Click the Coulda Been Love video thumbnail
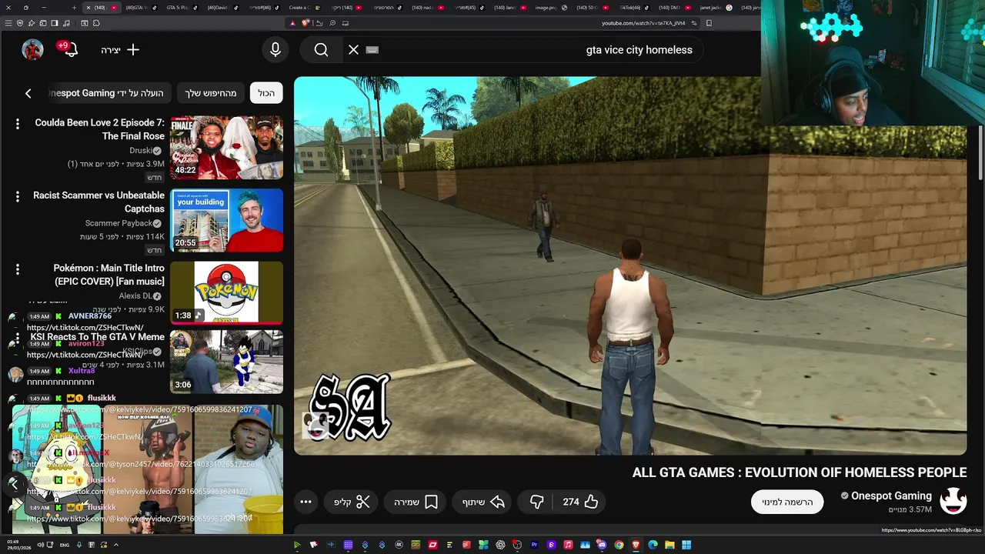 (x=226, y=147)
